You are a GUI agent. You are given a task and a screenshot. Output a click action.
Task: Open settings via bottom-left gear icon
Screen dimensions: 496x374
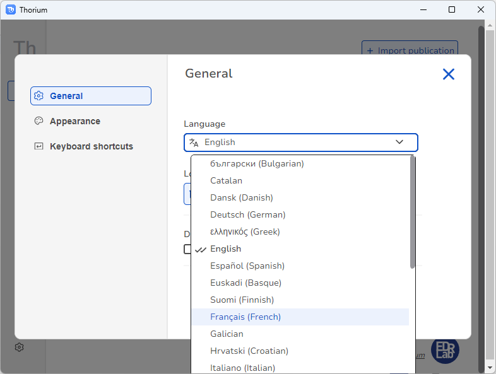(20, 348)
